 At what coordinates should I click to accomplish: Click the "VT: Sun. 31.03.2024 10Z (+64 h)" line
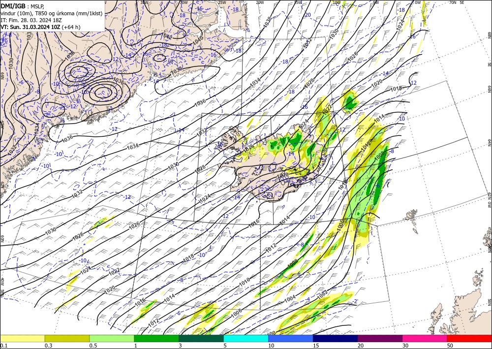coord(40,27)
